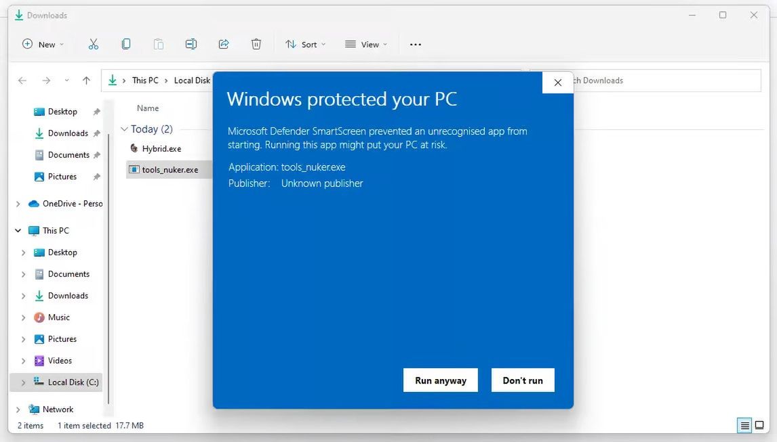Collapse the This PC tree node
777x442 pixels.
pyautogui.click(x=18, y=231)
